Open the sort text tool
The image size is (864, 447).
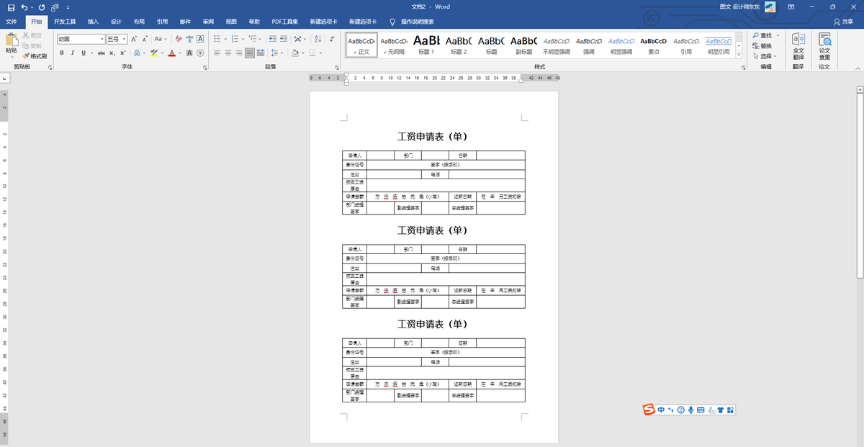point(318,39)
